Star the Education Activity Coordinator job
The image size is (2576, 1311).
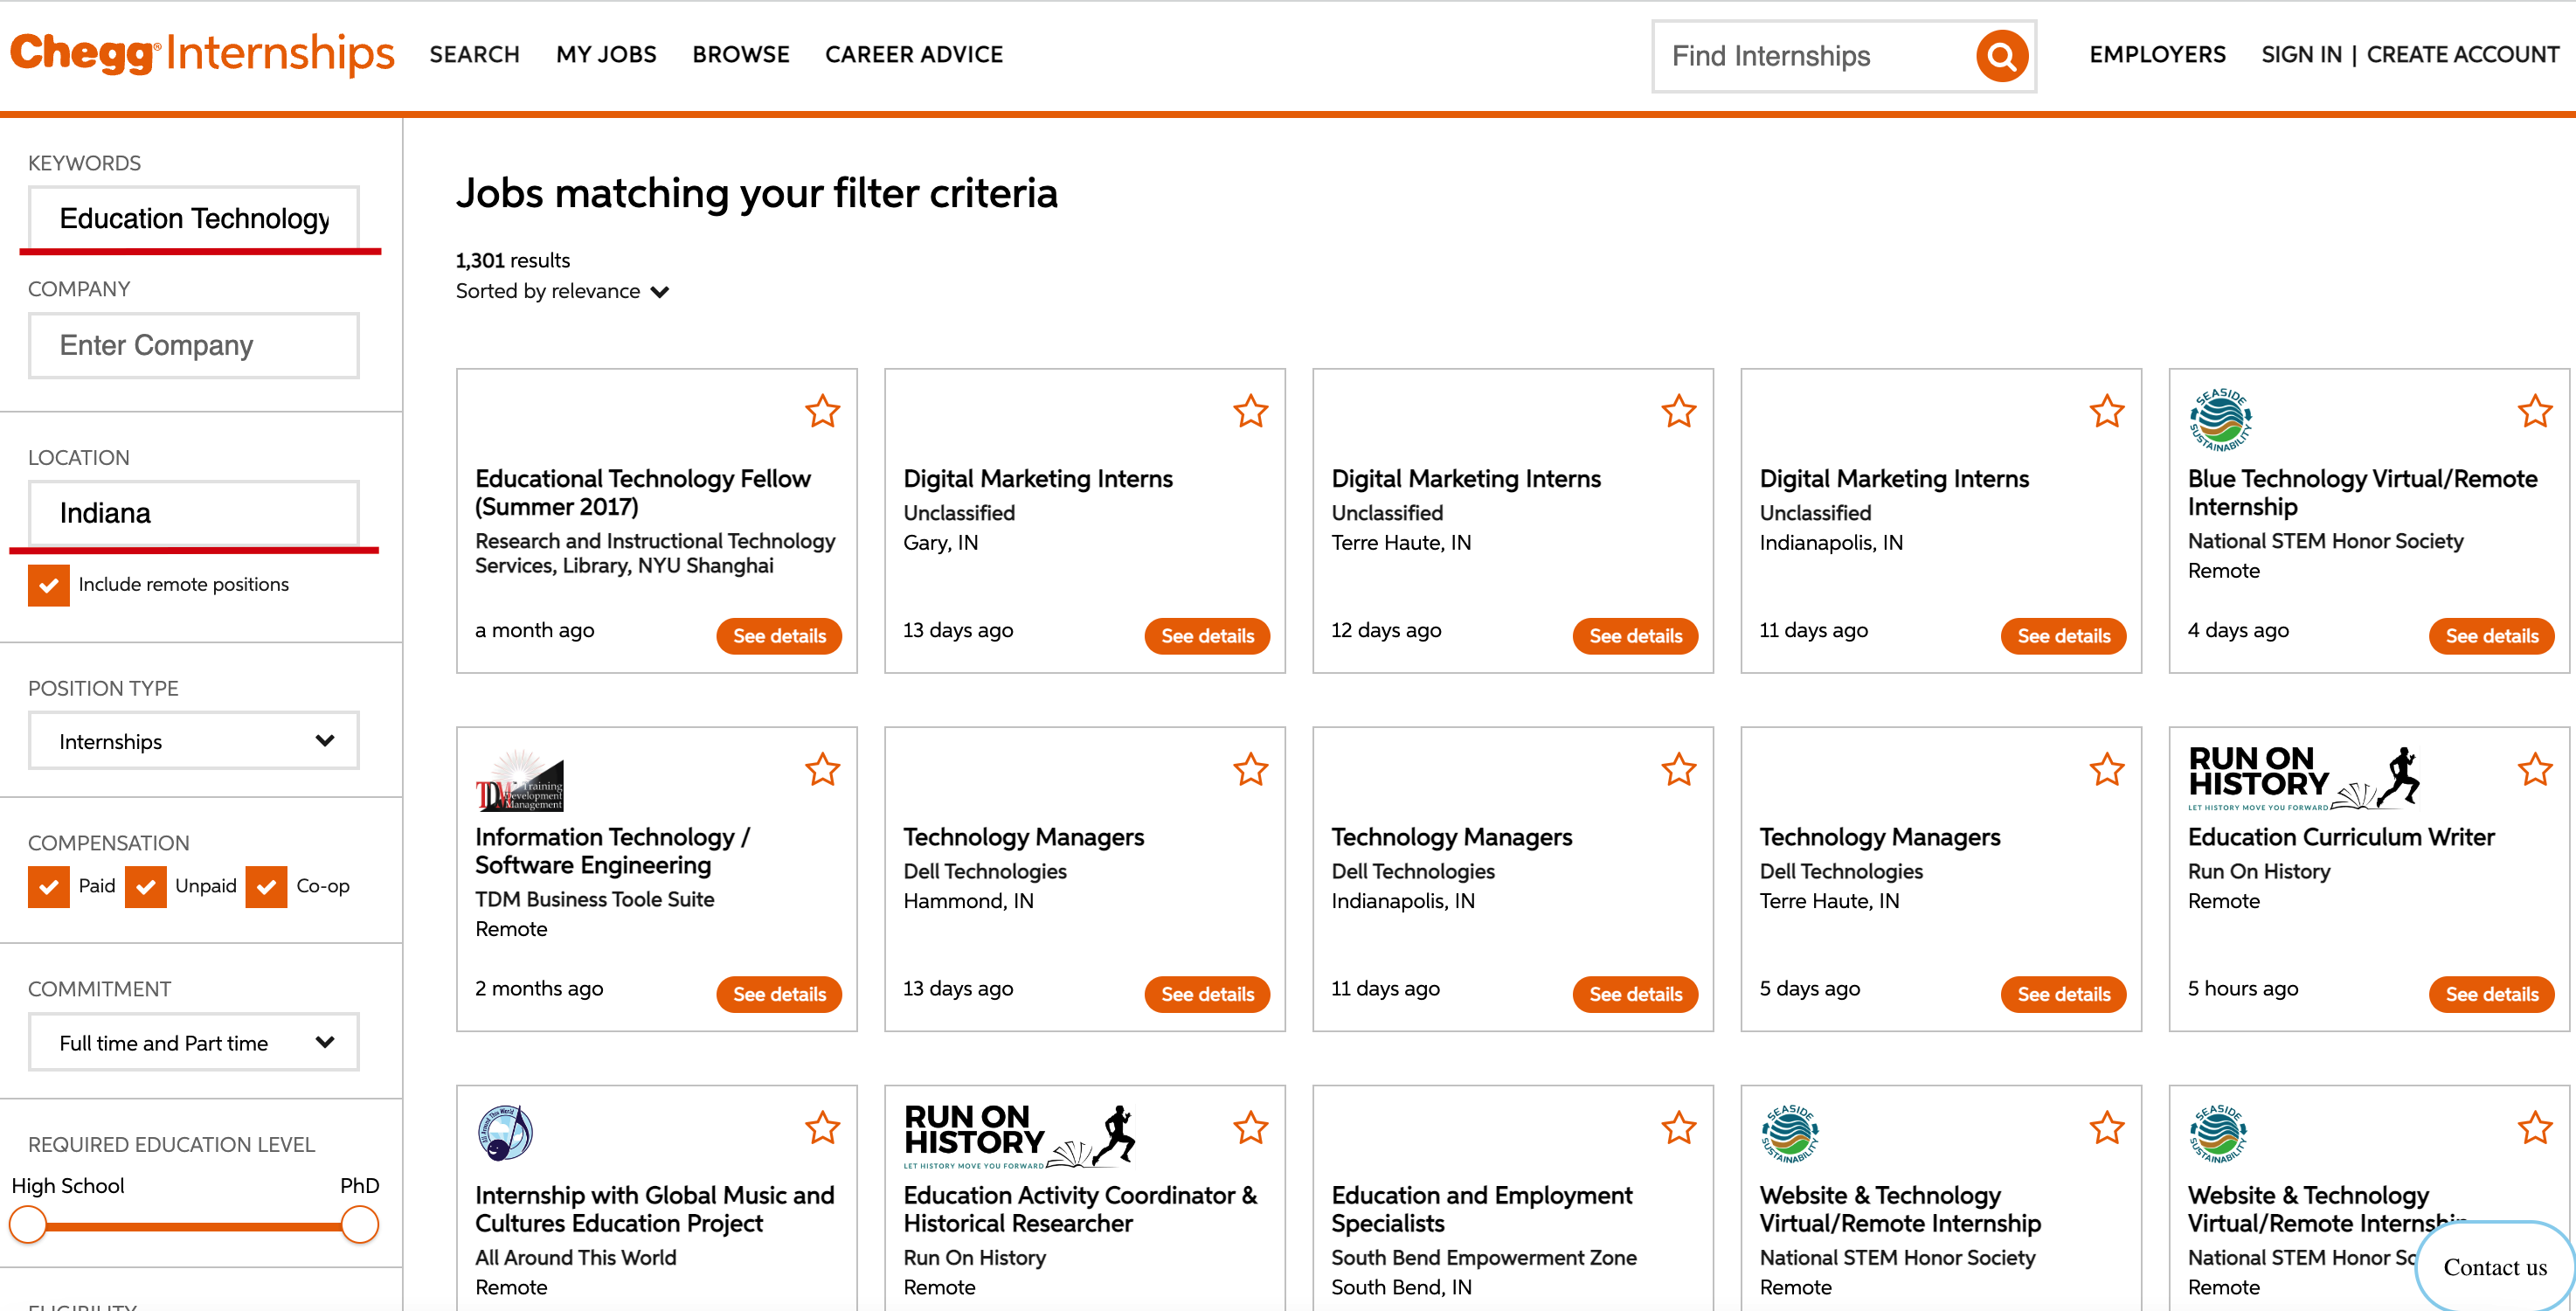pyautogui.click(x=1250, y=1127)
